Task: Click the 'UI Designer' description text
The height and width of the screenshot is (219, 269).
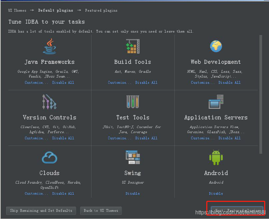Action: point(133,182)
